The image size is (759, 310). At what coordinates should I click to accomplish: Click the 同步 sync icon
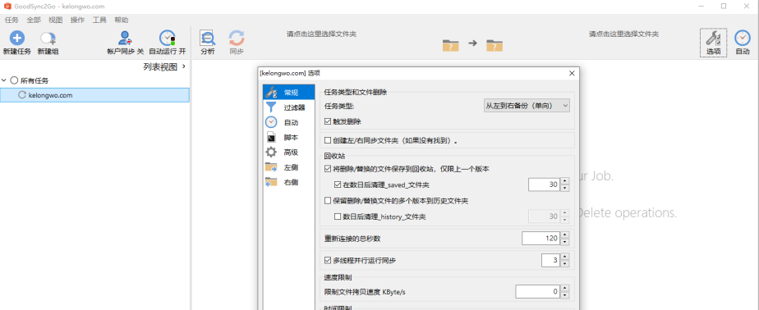pyautogui.click(x=237, y=39)
